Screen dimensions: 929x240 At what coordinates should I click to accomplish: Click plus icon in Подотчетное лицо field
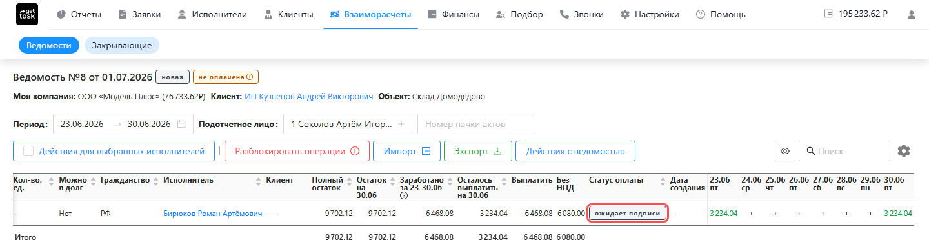pyautogui.click(x=401, y=124)
